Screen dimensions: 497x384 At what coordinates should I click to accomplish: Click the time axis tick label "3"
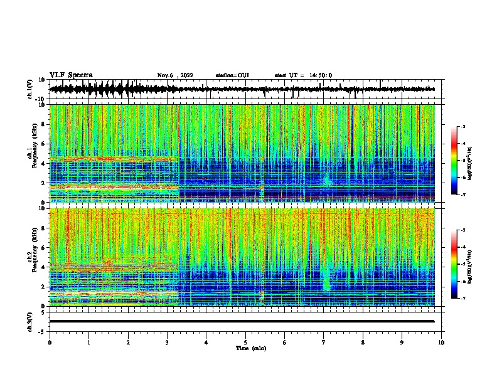pos(167,343)
